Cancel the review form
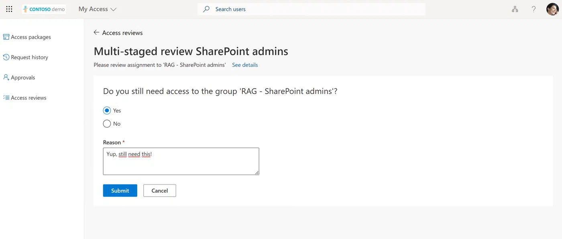This screenshot has height=239, width=562. click(160, 191)
